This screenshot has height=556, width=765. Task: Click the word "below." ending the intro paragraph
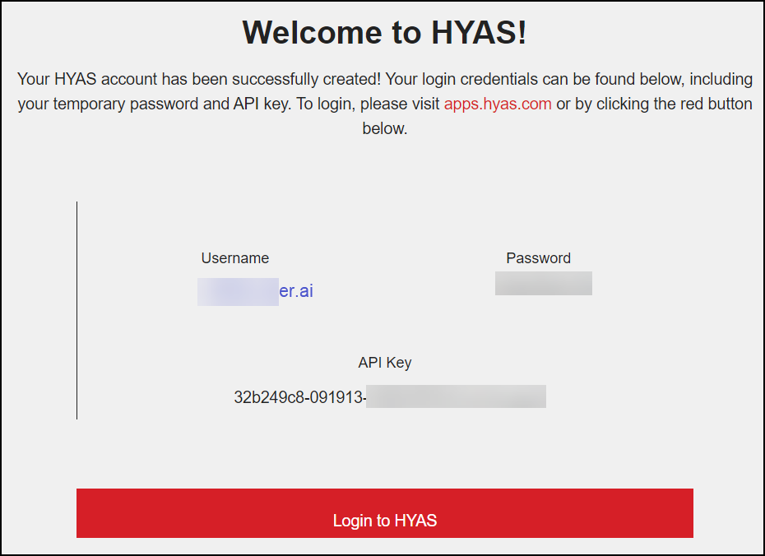tap(384, 129)
